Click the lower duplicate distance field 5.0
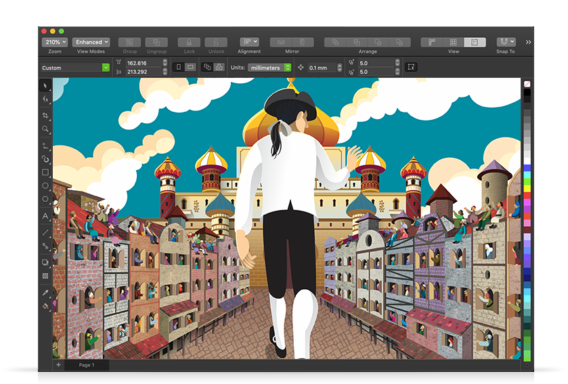568x384 pixels. pyautogui.click(x=376, y=72)
